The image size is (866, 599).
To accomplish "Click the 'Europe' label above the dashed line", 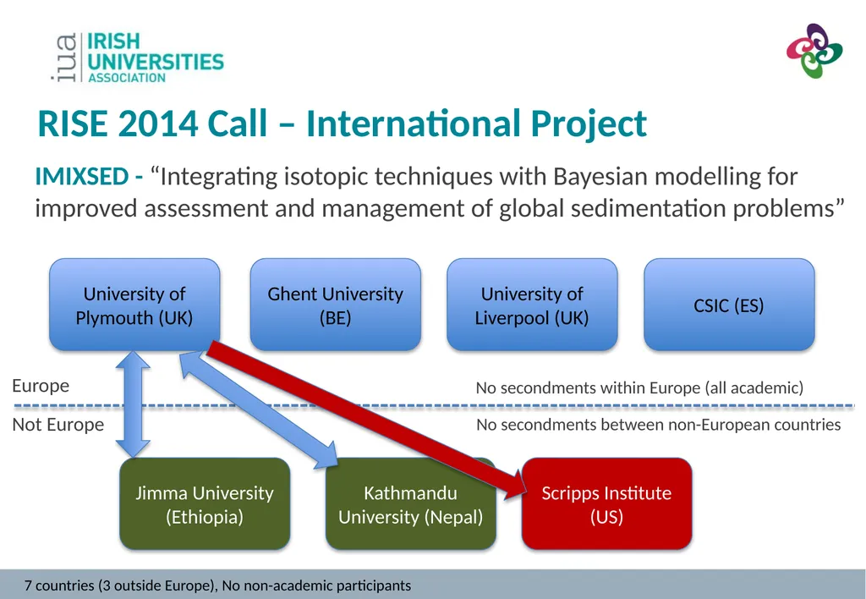I will (41, 385).
